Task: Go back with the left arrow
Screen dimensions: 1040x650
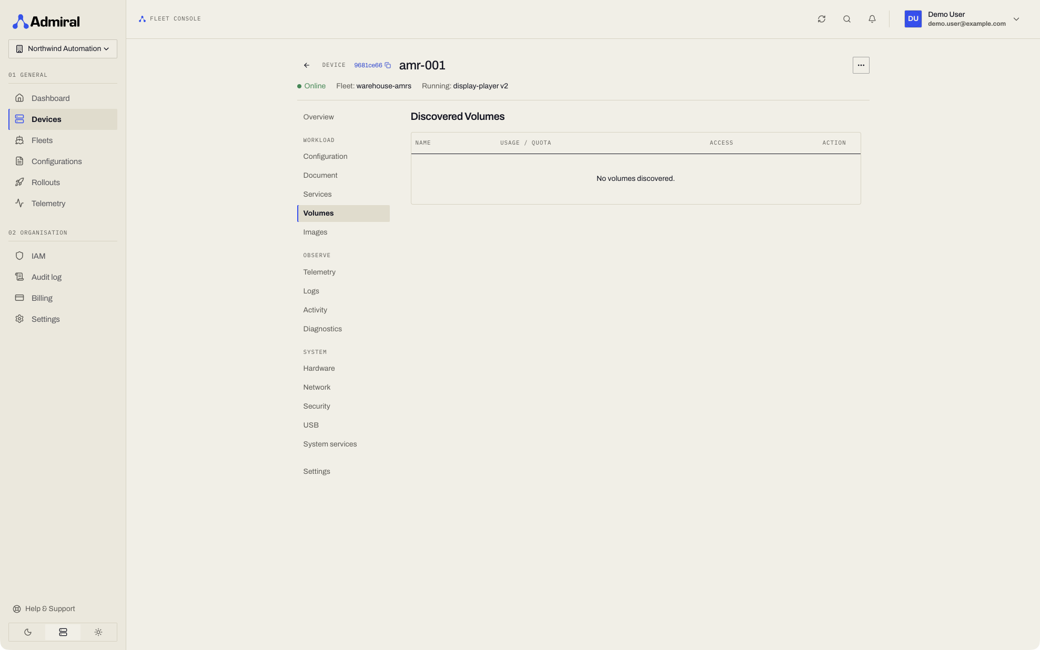Action: click(x=307, y=65)
